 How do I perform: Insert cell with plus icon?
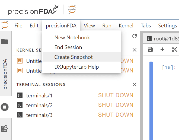click(x=162, y=49)
